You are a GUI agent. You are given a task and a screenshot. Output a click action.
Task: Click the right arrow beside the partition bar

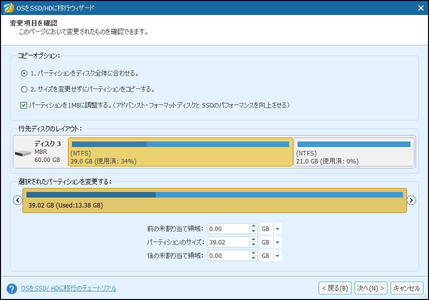click(411, 200)
